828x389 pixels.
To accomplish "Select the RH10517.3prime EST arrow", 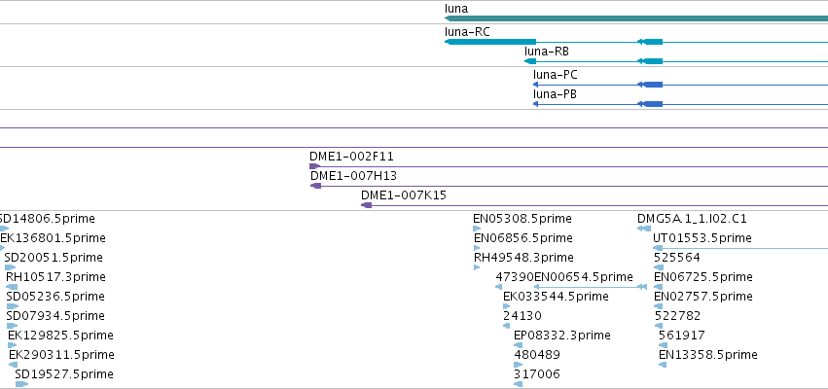I will 12,287.
